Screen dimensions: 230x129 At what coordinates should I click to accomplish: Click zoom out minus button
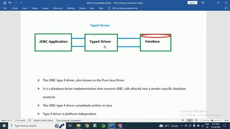[x=201, y=120]
